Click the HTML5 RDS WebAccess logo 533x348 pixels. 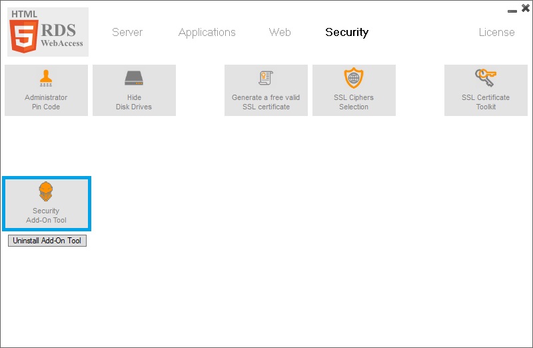point(48,32)
